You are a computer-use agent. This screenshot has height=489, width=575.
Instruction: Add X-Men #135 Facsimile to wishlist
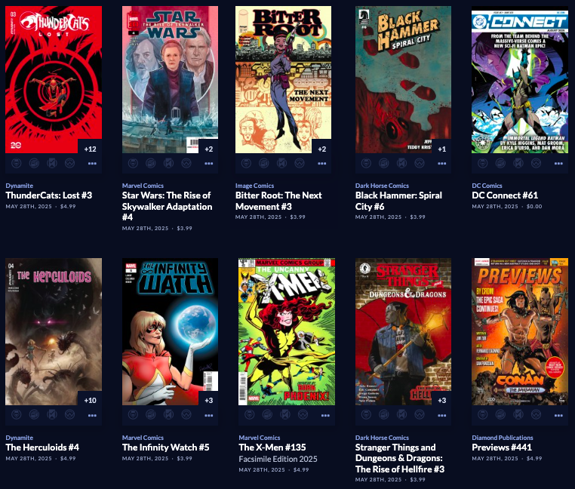[303, 415]
